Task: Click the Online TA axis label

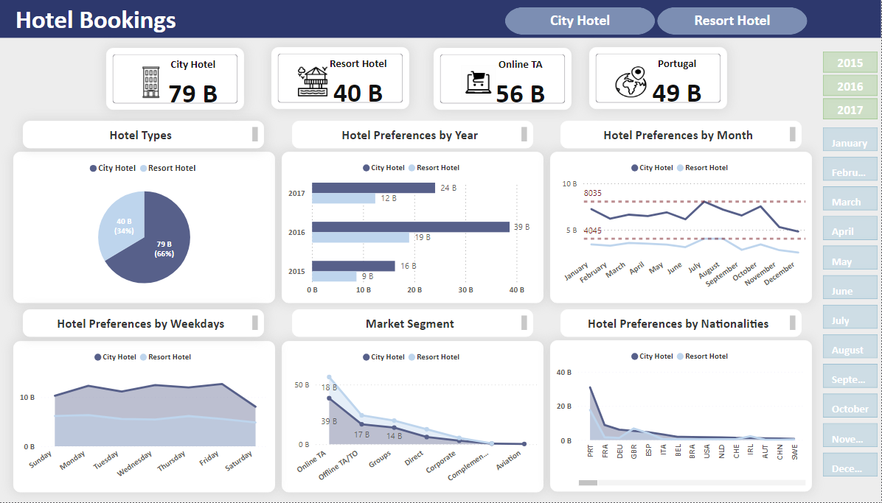Action: tap(312, 462)
